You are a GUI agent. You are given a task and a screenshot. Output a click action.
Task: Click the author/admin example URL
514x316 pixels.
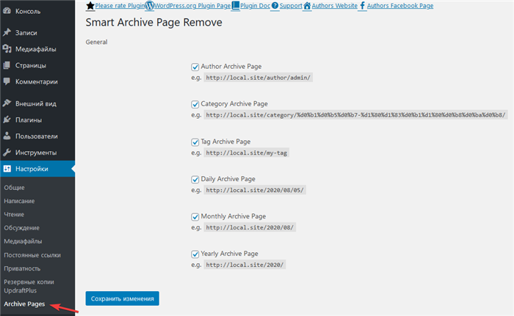(x=258, y=78)
